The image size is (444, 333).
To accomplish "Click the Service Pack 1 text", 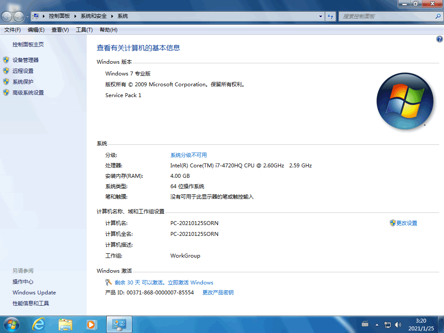I will [x=123, y=95].
